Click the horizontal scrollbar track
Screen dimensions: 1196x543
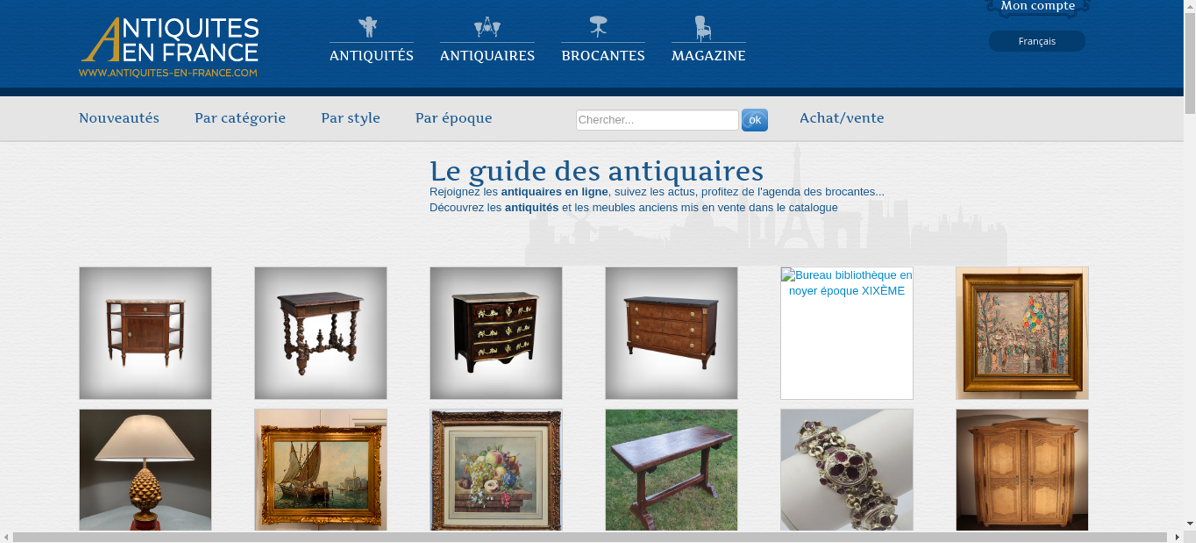(x=589, y=537)
